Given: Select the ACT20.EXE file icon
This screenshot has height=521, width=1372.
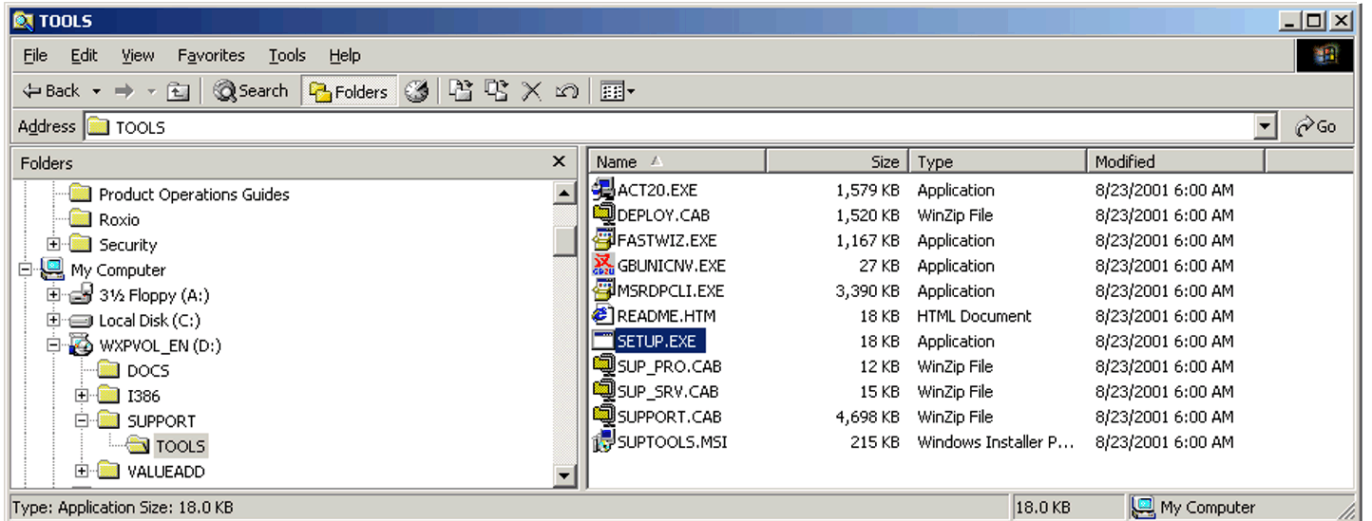Looking at the screenshot, I should click(x=603, y=190).
